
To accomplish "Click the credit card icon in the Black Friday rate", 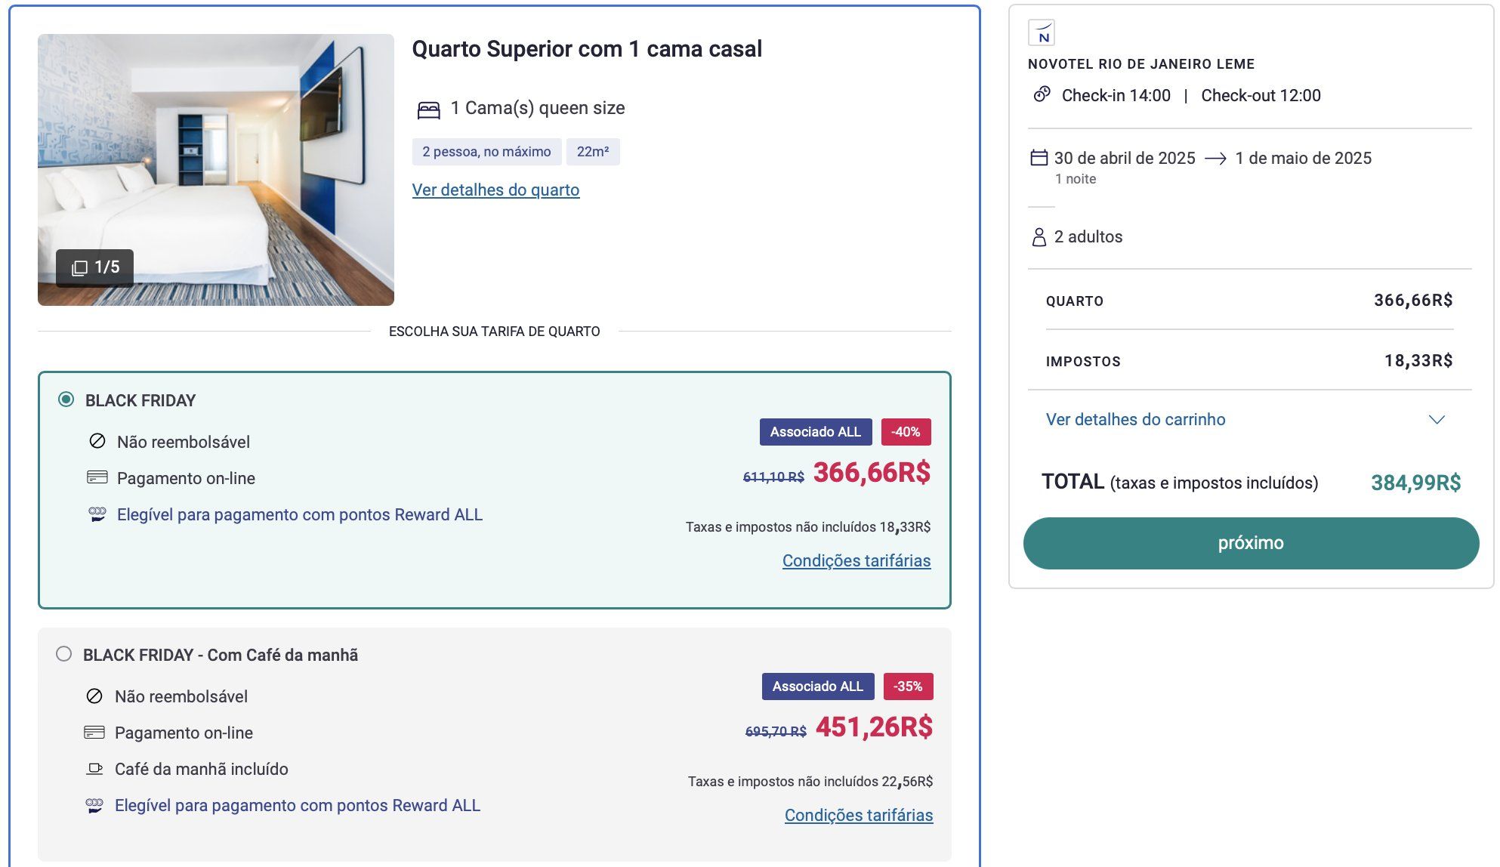I will (97, 477).
